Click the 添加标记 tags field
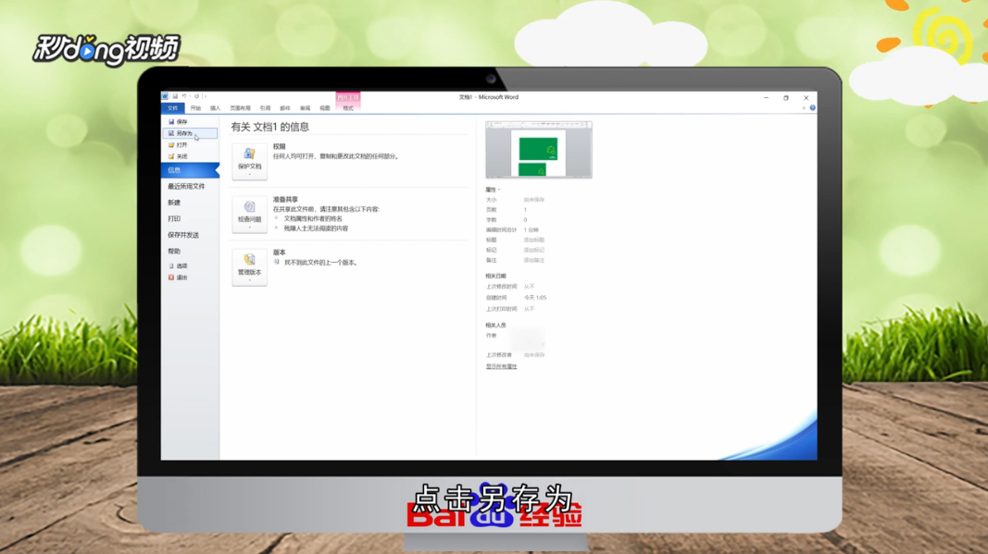This screenshot has height=554, width=988. (533, 250)
